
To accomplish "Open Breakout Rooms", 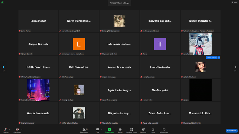I will click(132, 130).
